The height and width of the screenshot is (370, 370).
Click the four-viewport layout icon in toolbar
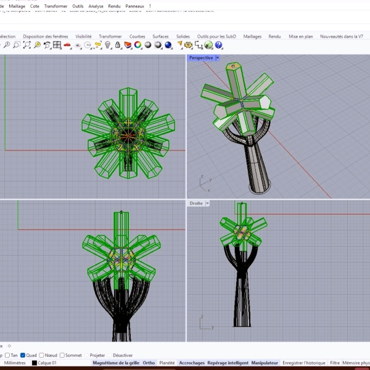tap(57, 45)
